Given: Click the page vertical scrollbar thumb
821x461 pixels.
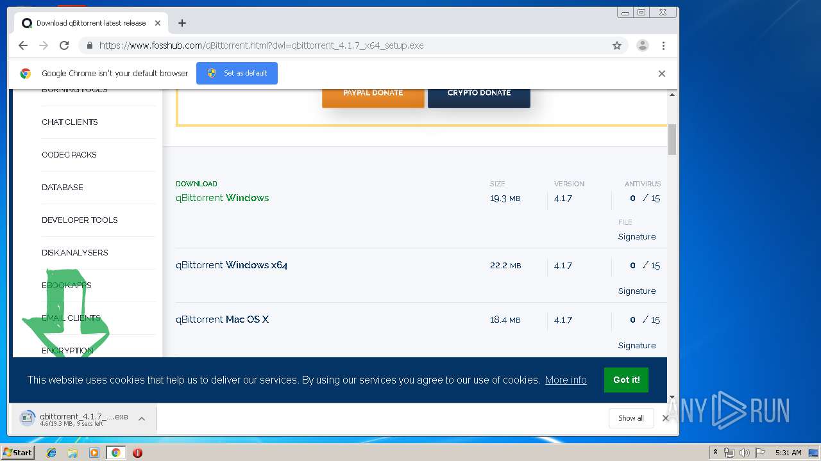Looking at the screenshot, I should click(x=672, y=140).
